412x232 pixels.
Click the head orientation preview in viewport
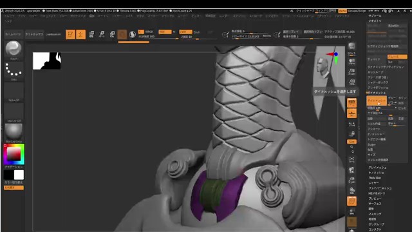tap(323, 67)
